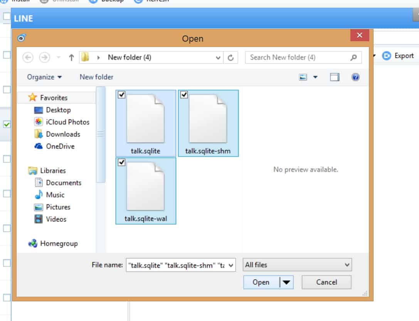Image resolution: width=419 pixels, height=321 pixels.
Task: Uncheck talk.sqlite-wal checkbox
Action: [x=121, y=162]
